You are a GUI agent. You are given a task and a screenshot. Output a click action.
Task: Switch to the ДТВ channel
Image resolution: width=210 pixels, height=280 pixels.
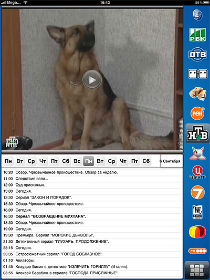point(197,54)
